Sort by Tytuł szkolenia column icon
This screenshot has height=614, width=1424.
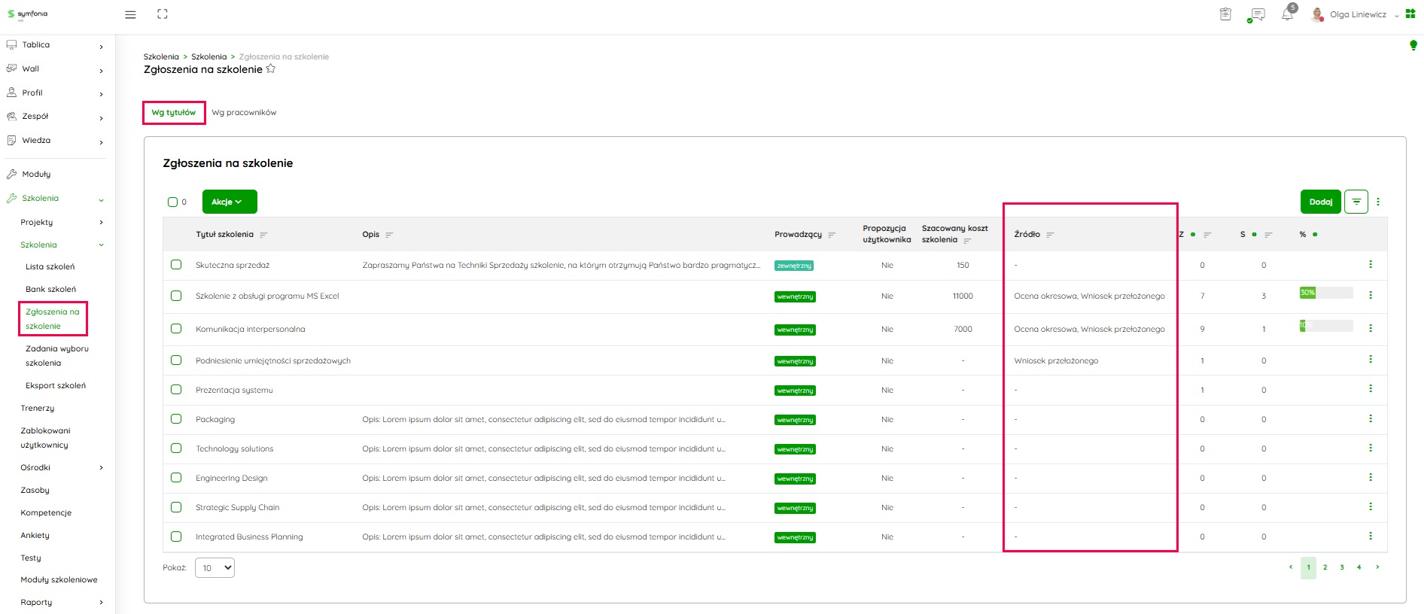point(263,235)
